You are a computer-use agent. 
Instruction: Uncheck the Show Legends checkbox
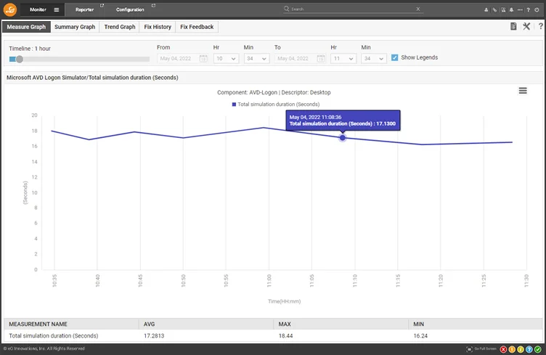pos(394,58)
